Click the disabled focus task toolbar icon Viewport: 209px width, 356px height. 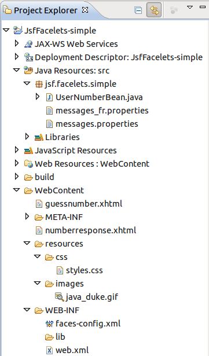pos(174,10)
